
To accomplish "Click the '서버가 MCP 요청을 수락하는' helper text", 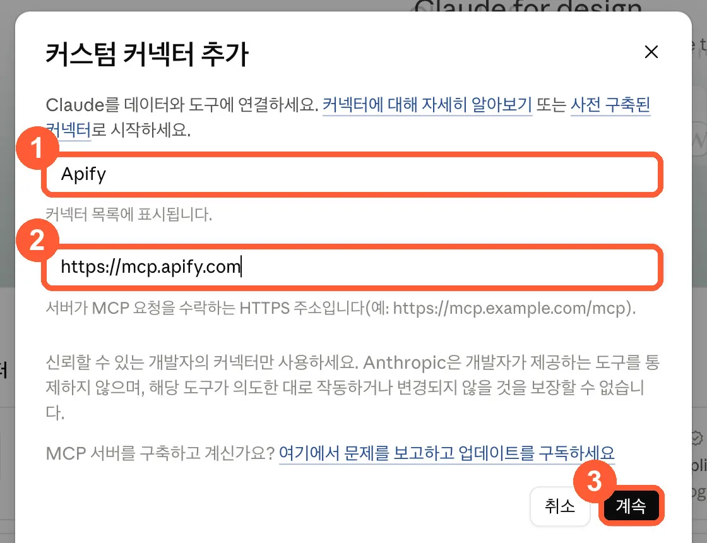I will coord(340,308).
